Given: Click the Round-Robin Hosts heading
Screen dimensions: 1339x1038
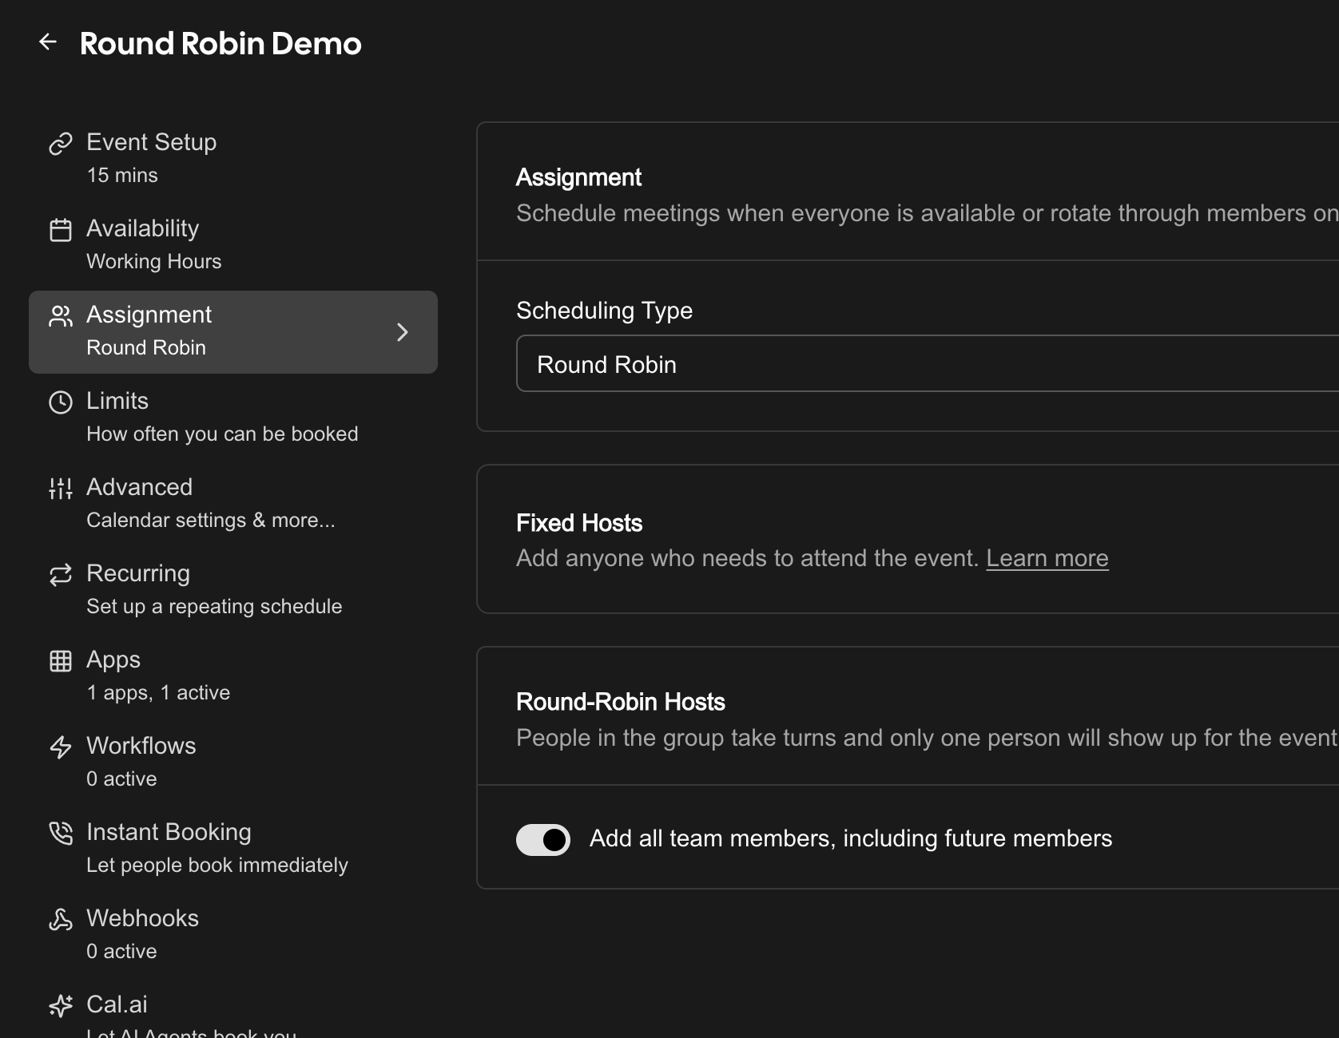Looking at the screenshot, I should tap(621, 702).
